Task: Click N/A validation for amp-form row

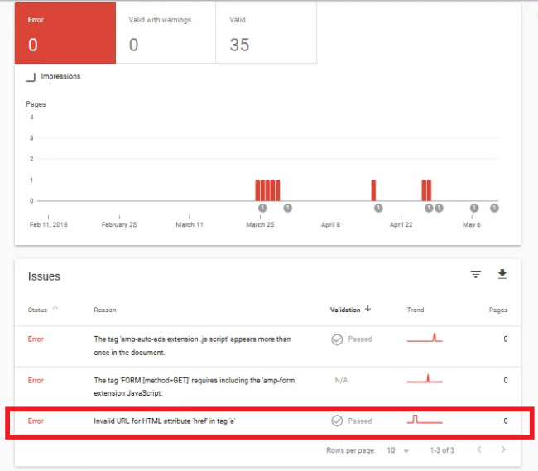Action: [x=341, y=380]
